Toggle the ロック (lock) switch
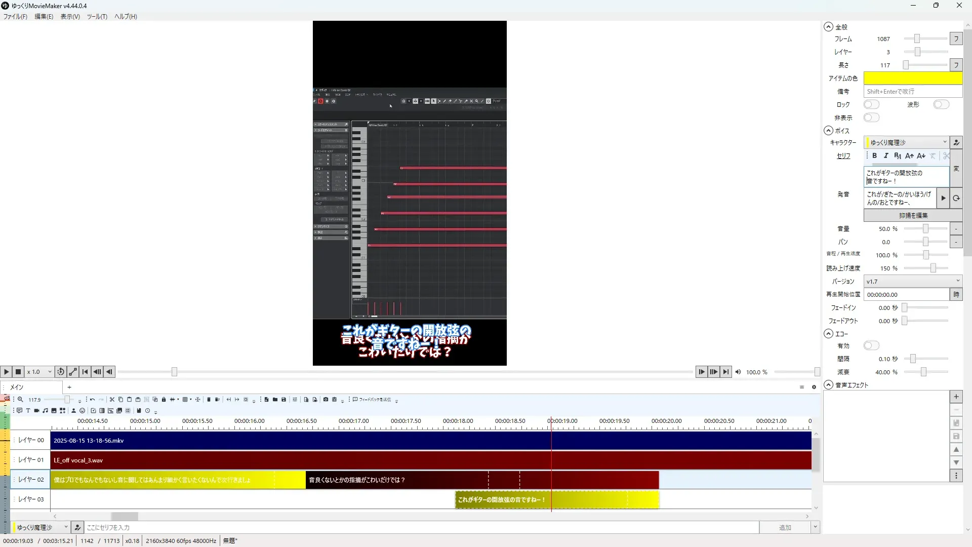972x547 pixels. click(871, 104)
